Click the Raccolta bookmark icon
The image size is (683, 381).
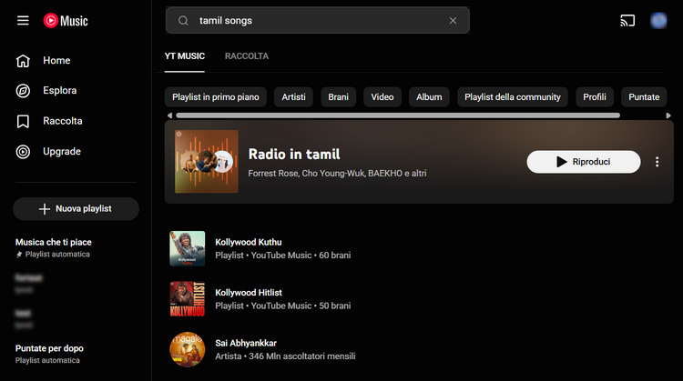(23, 121)
